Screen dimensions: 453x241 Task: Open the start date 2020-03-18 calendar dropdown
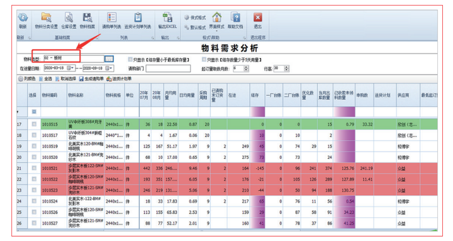[70, 68]
